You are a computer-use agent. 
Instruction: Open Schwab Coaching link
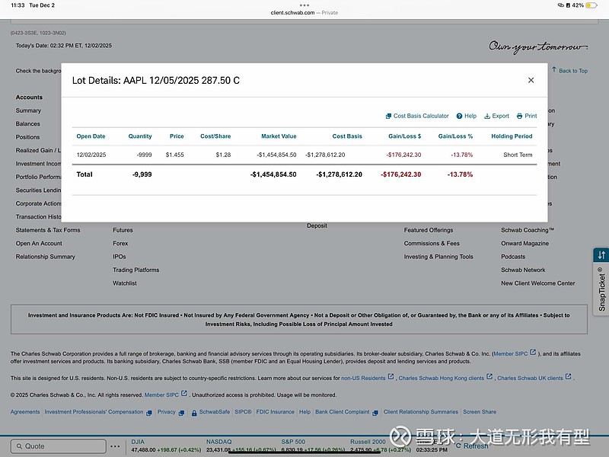pyautogui.click(x=528, y=230)
